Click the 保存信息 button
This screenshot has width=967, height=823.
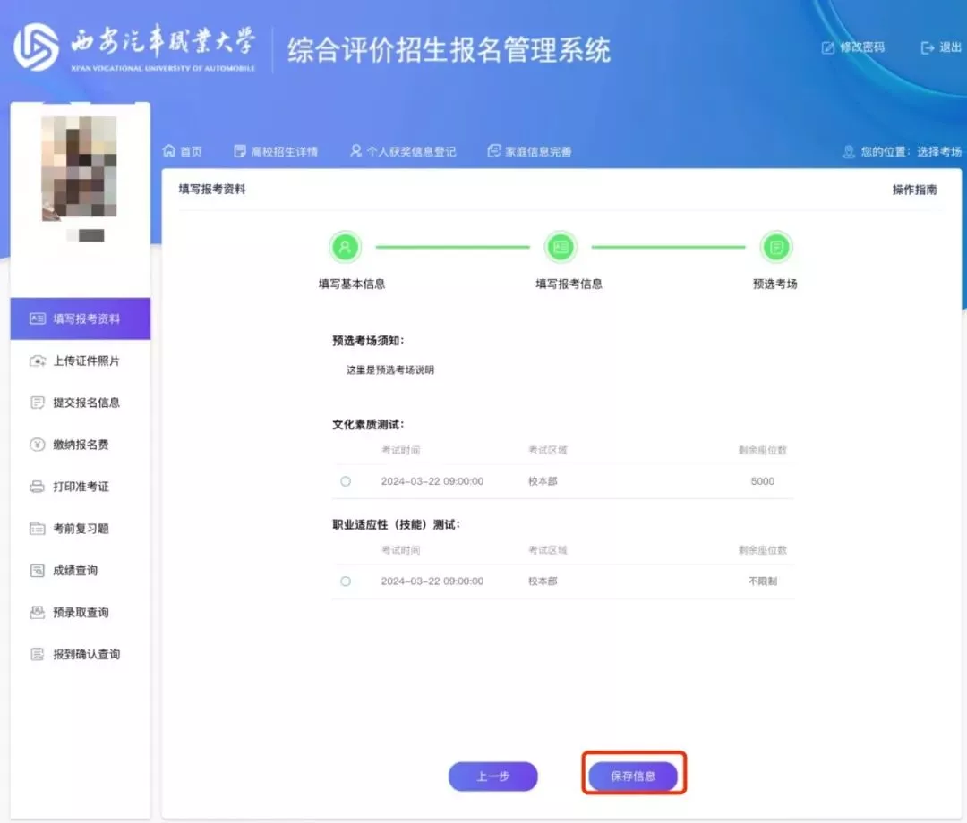pos(633,776)
